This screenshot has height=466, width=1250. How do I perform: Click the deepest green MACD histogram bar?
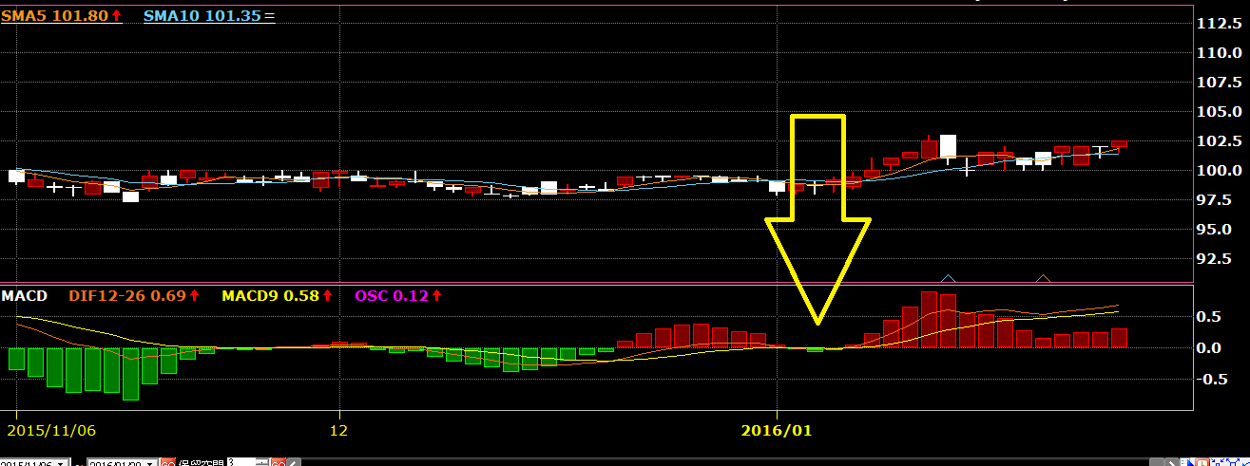tap(130, 373)
